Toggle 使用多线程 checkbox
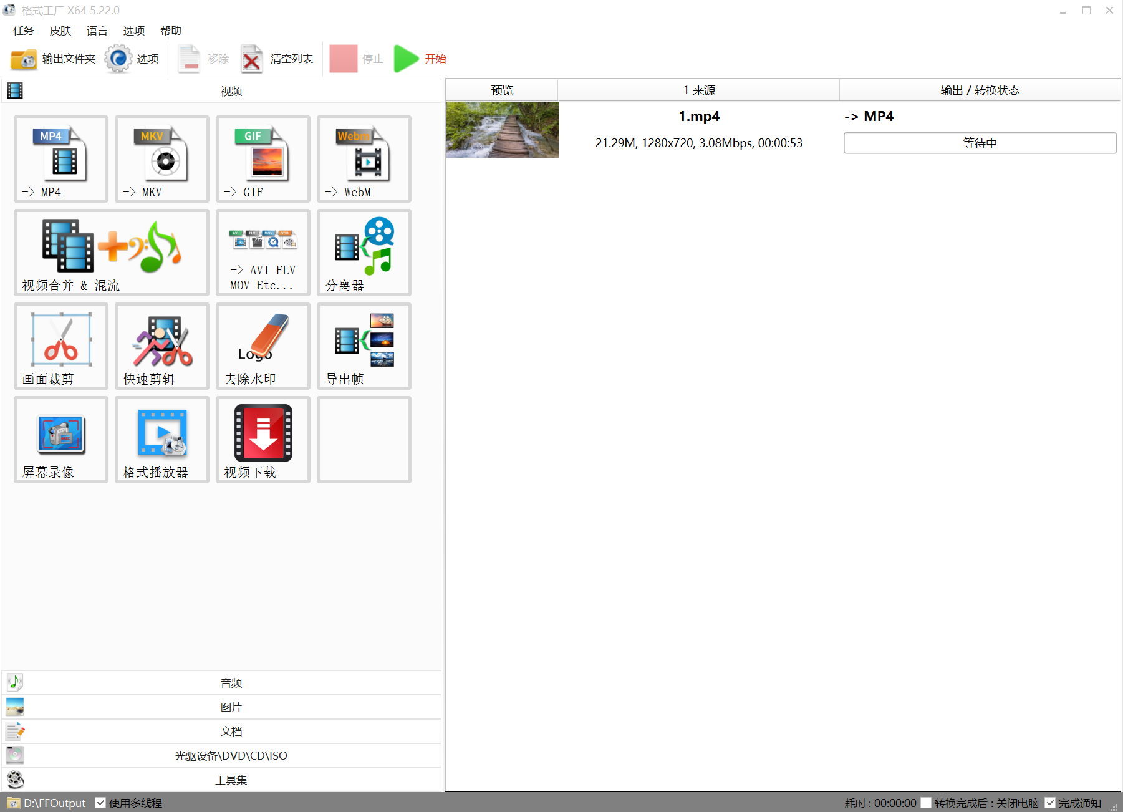 click(x=100, y=803)
